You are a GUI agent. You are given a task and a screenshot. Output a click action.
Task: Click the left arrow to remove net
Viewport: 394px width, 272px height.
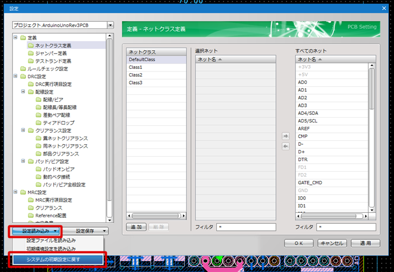pyautogui.click(x=286, y=146)
